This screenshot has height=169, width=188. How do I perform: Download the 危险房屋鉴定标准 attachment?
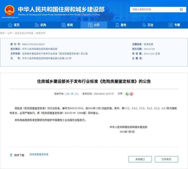[39, 154]
